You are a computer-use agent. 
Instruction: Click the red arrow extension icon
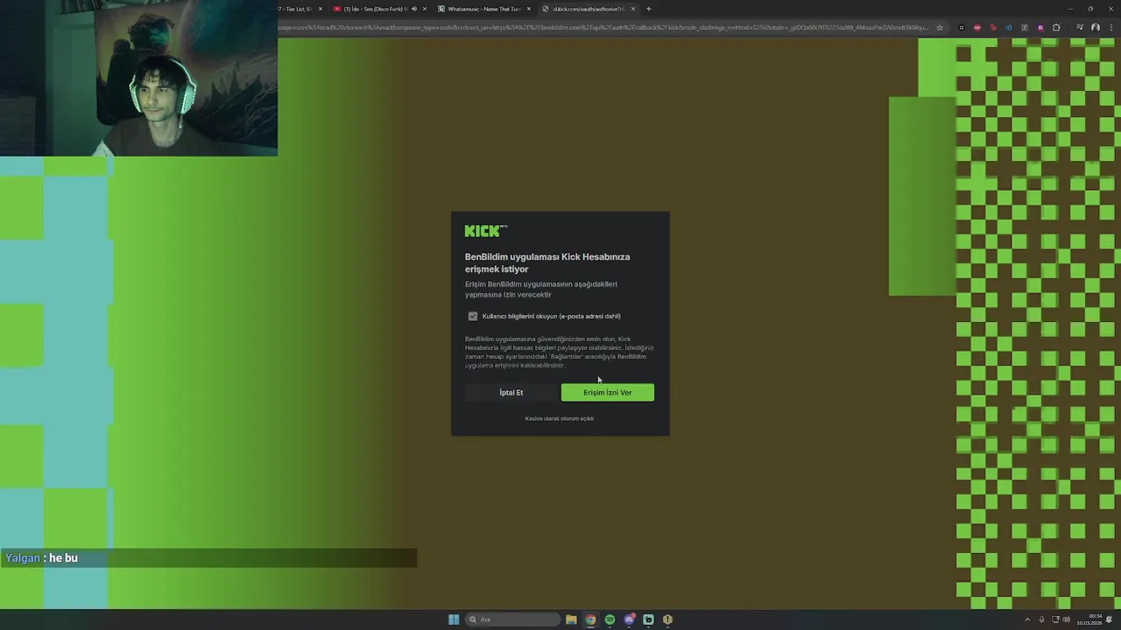pos(993,27)
